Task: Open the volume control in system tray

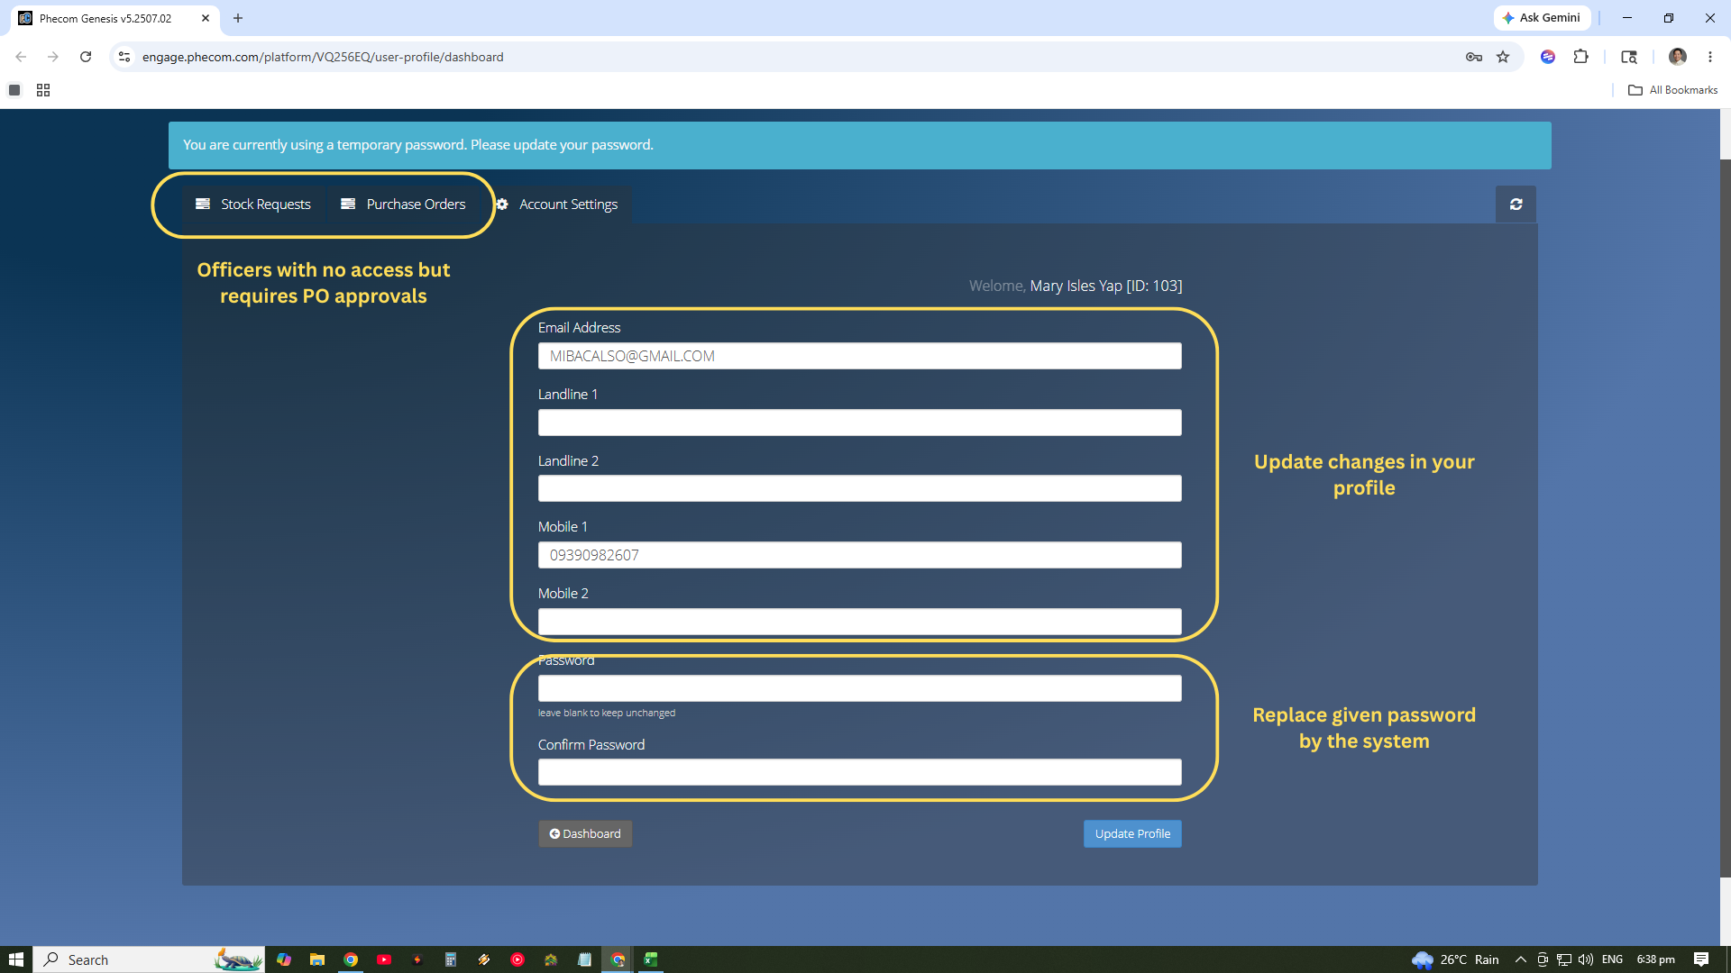Action: tap(1586, 959)
